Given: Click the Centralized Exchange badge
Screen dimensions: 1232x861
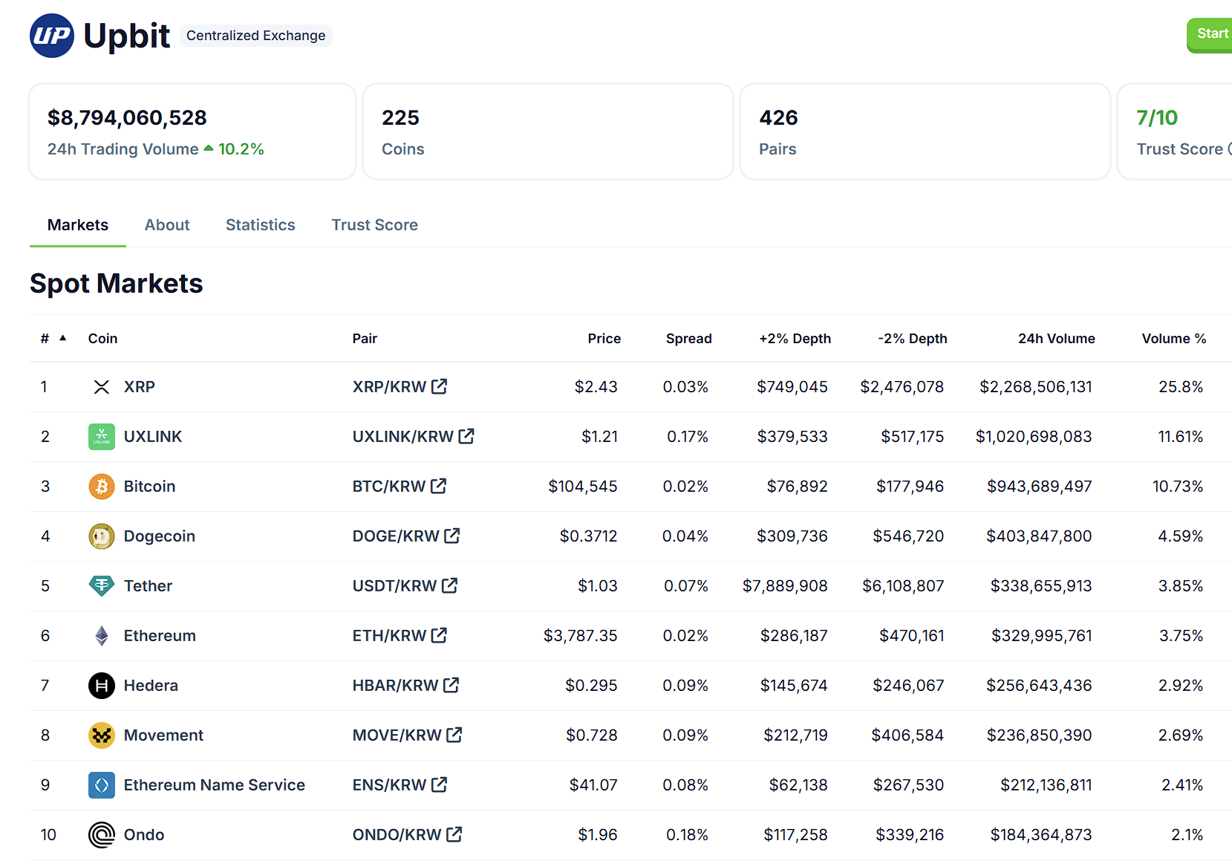Looking at the screenshot, I should point(256,36).
